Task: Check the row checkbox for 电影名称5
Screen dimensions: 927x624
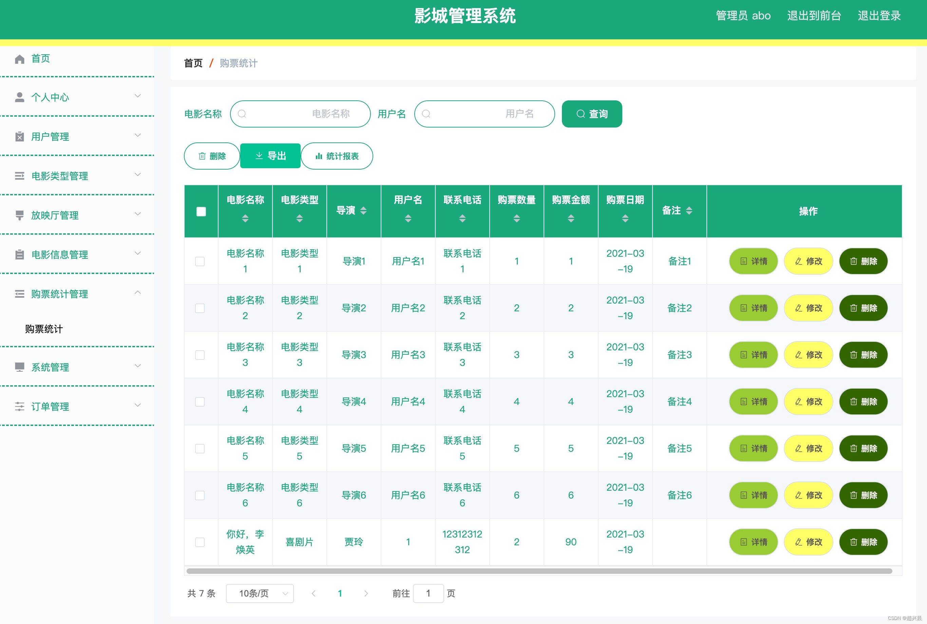Action: point(200,448)
